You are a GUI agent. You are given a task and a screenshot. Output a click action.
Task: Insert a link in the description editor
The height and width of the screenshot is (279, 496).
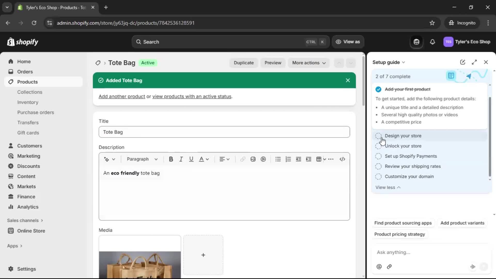243,159
